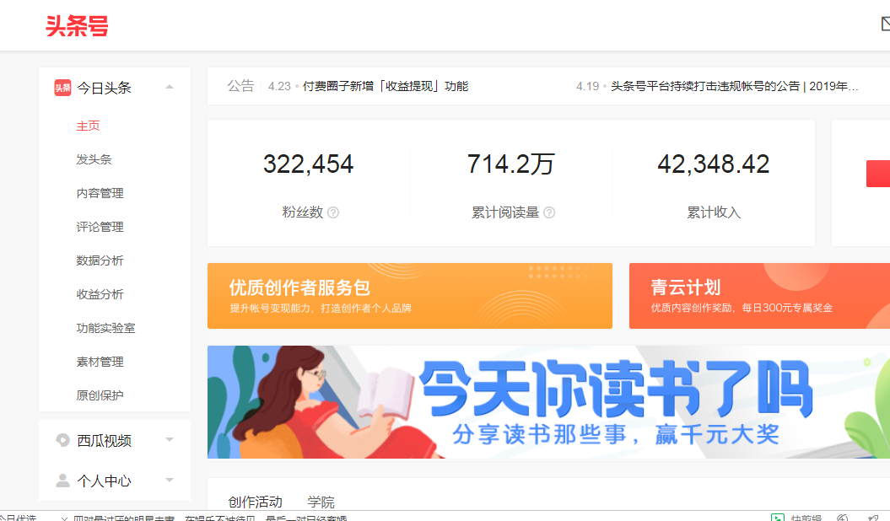
Task: Click the help icon next to 累计阅读量
Action: pyautogui.click(x=549, y=212)
